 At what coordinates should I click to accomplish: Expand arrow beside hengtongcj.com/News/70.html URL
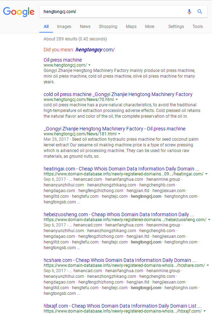[117, 100]
